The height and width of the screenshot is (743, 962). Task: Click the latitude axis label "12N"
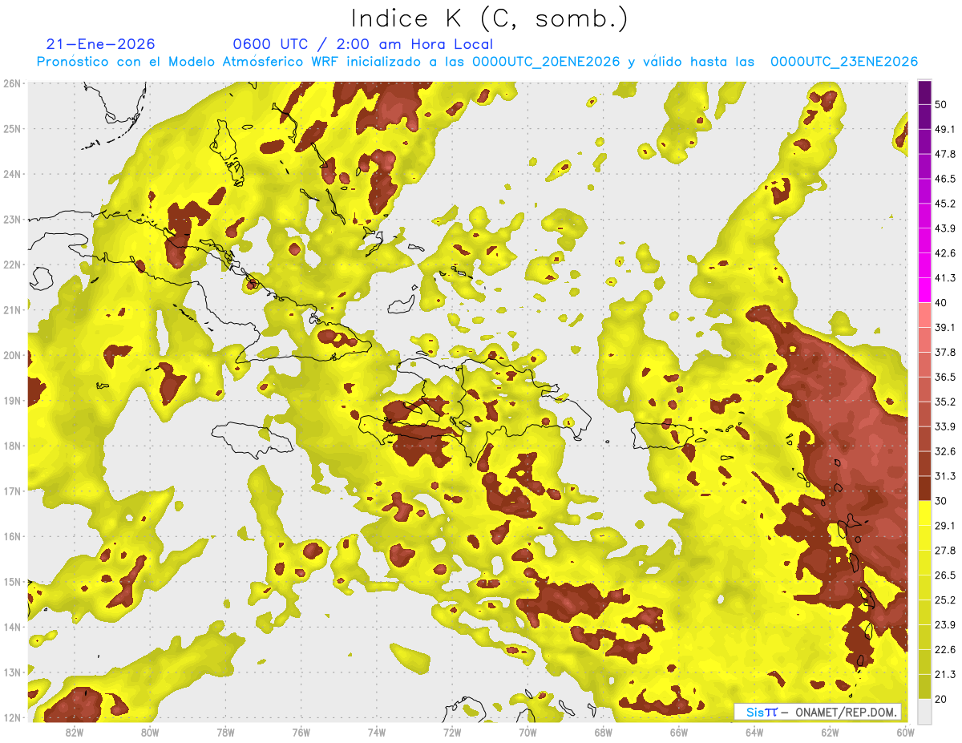coord(12,717)
